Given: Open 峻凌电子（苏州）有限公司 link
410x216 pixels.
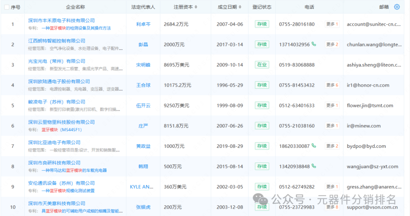Looking at the screenshot, I should point(57,102).
